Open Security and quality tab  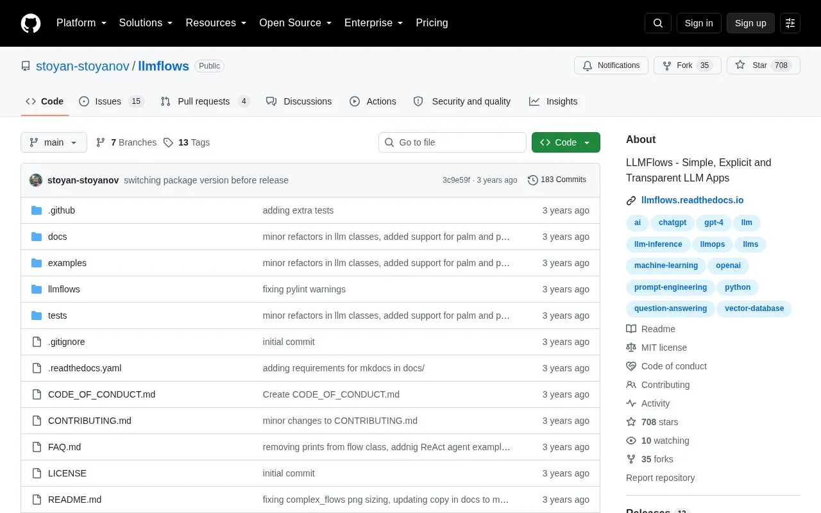[x=462, y=101]
